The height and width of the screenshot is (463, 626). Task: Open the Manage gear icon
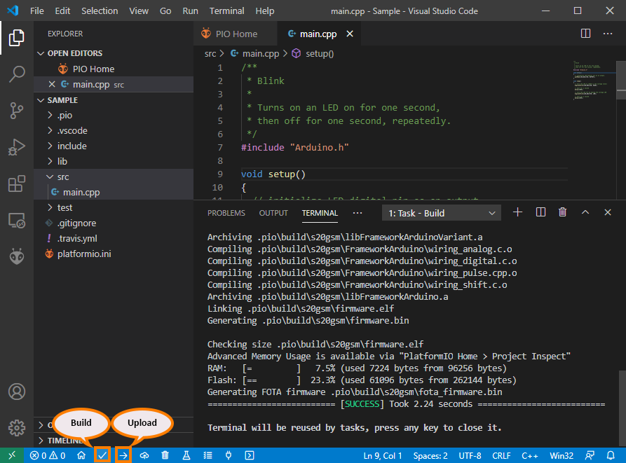16,428
